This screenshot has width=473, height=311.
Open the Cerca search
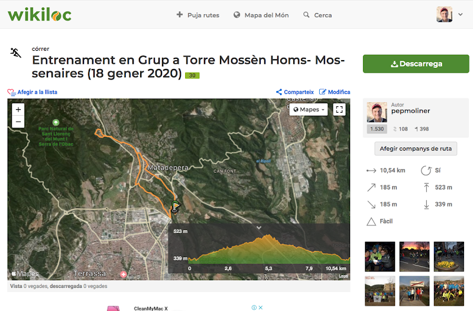318,15
